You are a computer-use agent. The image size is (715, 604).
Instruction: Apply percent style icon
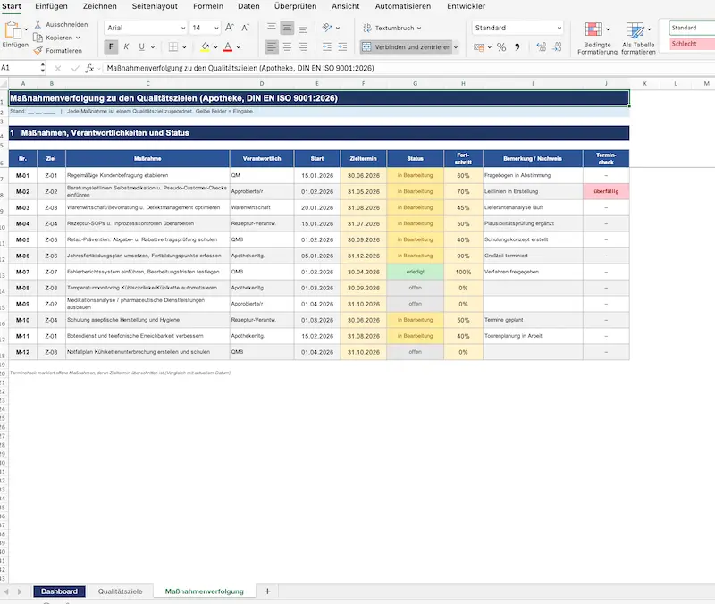point(501,47)
